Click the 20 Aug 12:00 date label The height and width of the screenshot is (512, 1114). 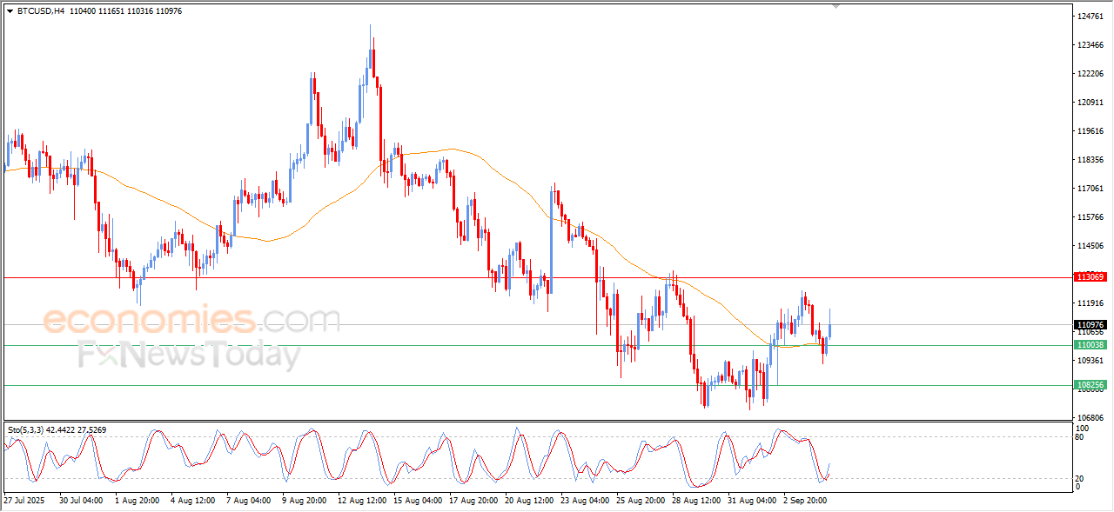tap(529, 501)
